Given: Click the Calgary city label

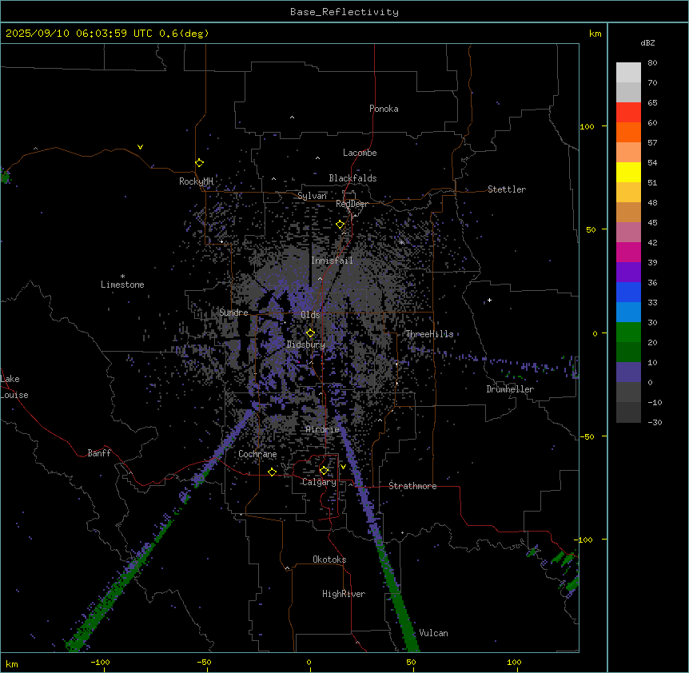Looking at the screenshot, I should click(x=319, y=482).
